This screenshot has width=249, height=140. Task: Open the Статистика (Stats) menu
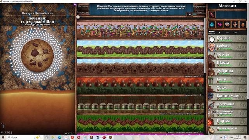click(83, 12)
